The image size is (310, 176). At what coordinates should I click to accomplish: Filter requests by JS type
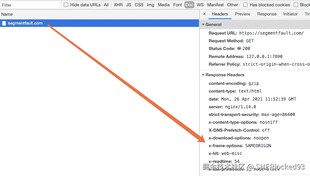[x=129, y=5]
